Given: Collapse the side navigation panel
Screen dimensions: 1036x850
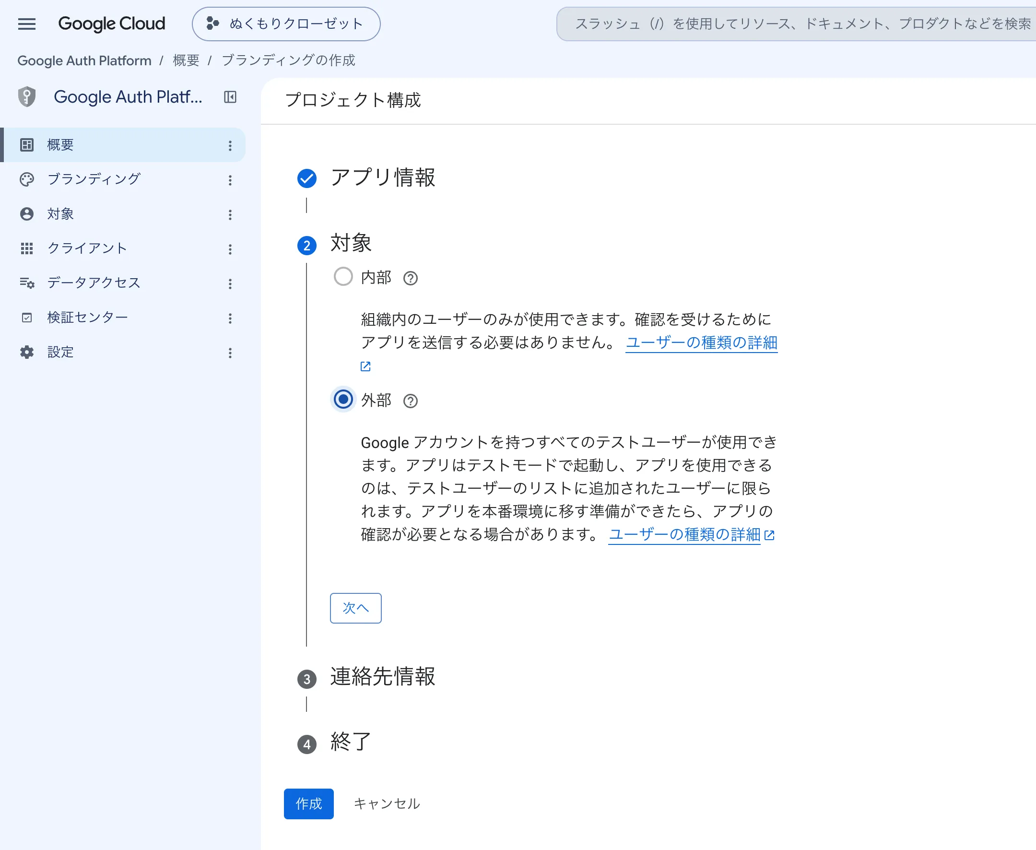Looking at the screenshot, I should pos(230,97).
